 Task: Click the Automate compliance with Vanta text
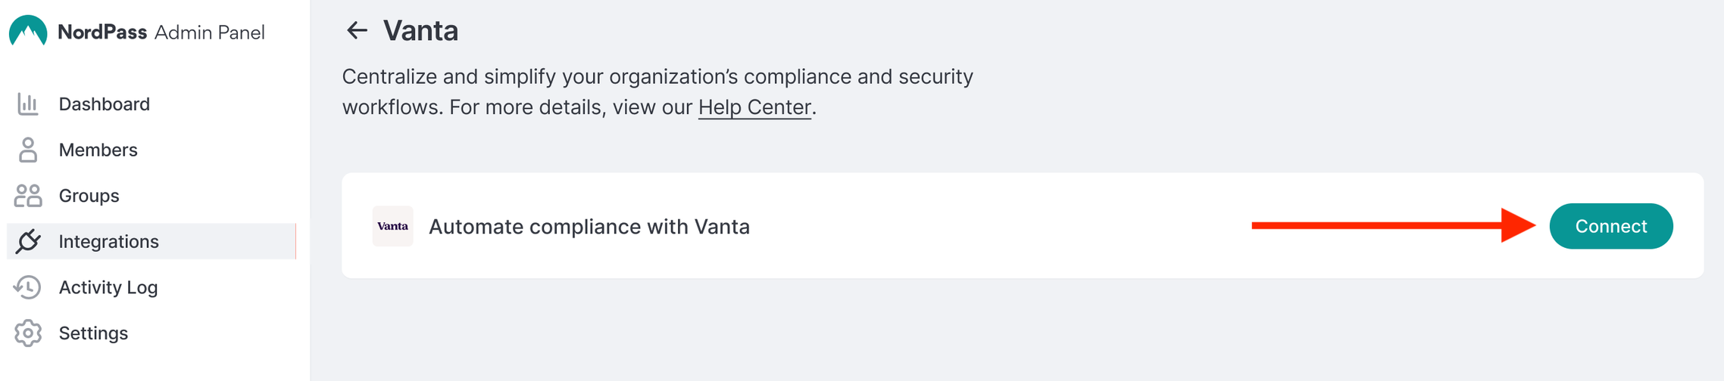pyautogui.click(x=589, y=227)
